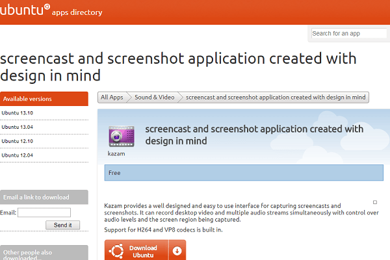
Task: Click the Ubuntu circle logo on Download button
Action: pos(116,251)
